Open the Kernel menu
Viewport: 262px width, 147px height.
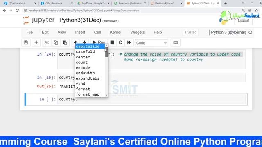[x=115, y=32]
